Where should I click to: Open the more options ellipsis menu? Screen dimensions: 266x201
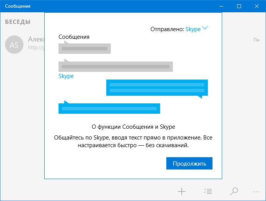pyautogui.click(x=257, y=191)
